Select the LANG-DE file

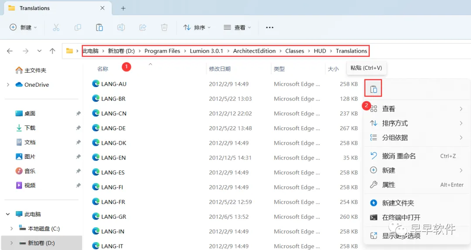pyautogui.click(x=109, y=128)
